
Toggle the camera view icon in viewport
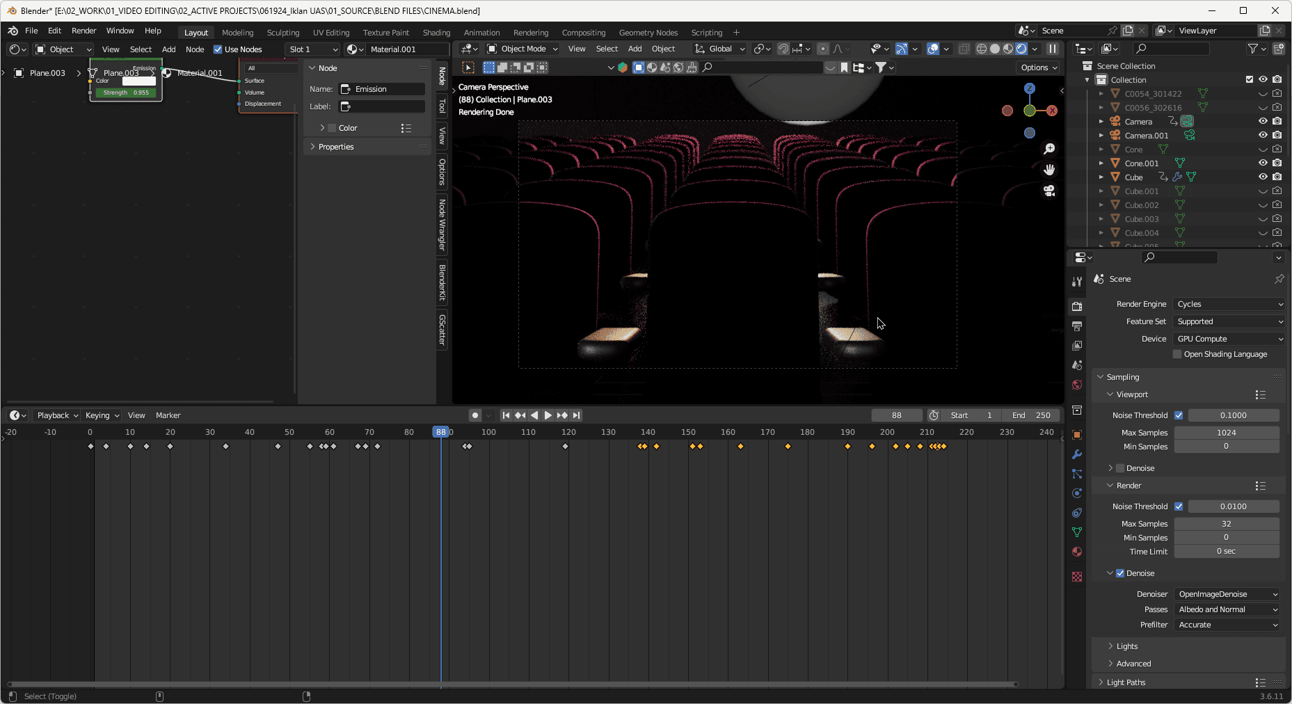tap(1049, 191)
